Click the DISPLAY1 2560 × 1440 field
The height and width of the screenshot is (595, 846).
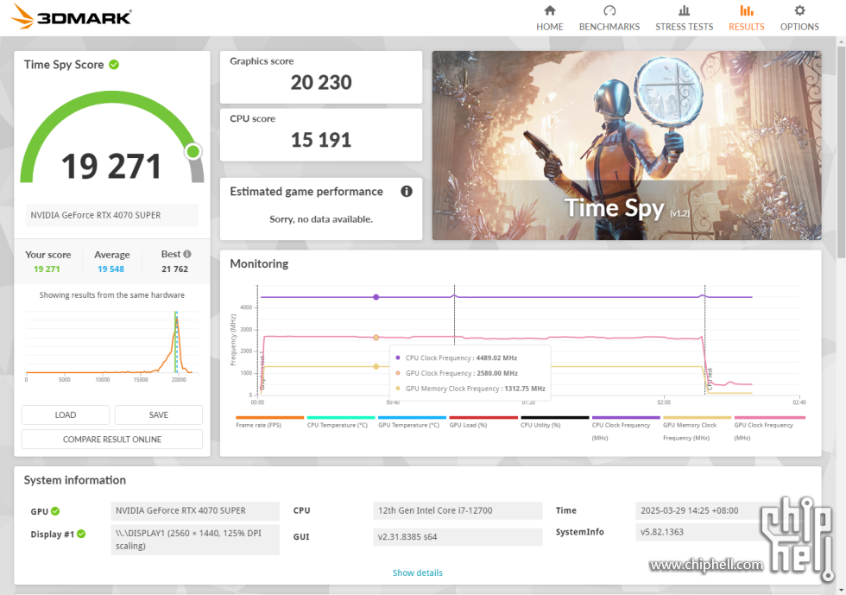click(x=195, y=540)
